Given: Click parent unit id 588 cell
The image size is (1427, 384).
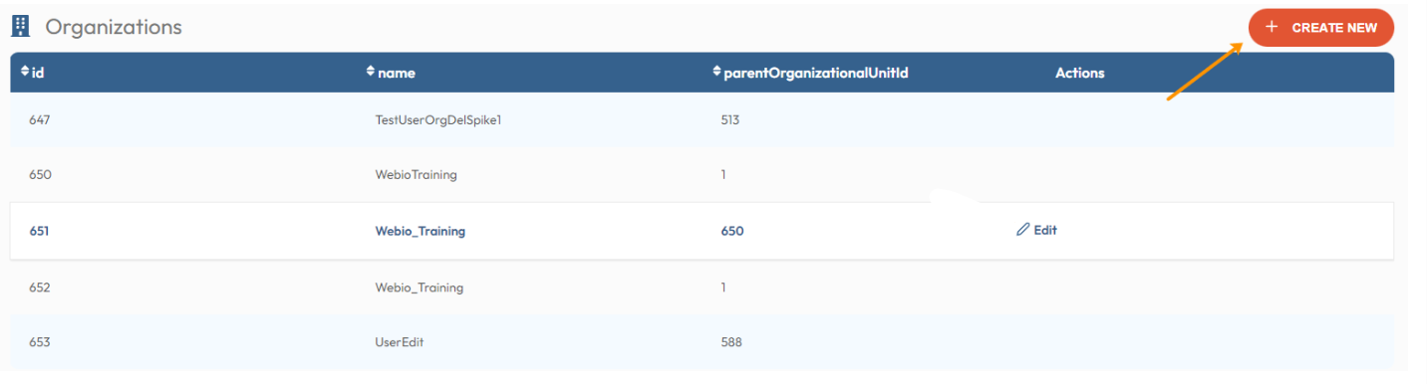Looking at the screenshot, I should [x=730, y=342].
